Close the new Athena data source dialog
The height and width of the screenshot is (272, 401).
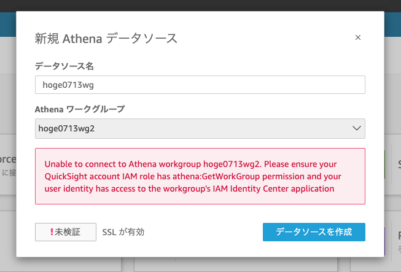point(358,37)
